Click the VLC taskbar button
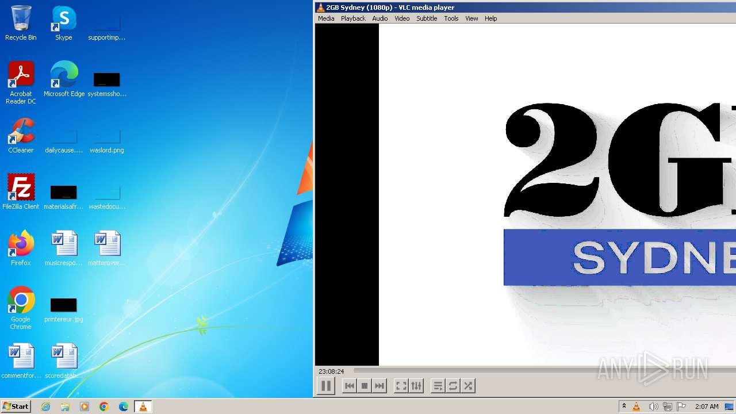The image size is (736, 414). point(143,407)
